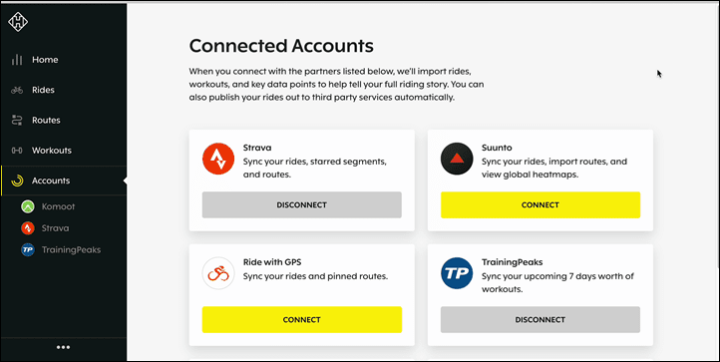Image resolution: width=720 pixels, height=362 pixels.
Task: Click the Suunto triangle logo
Action: [x=457, y=159]
